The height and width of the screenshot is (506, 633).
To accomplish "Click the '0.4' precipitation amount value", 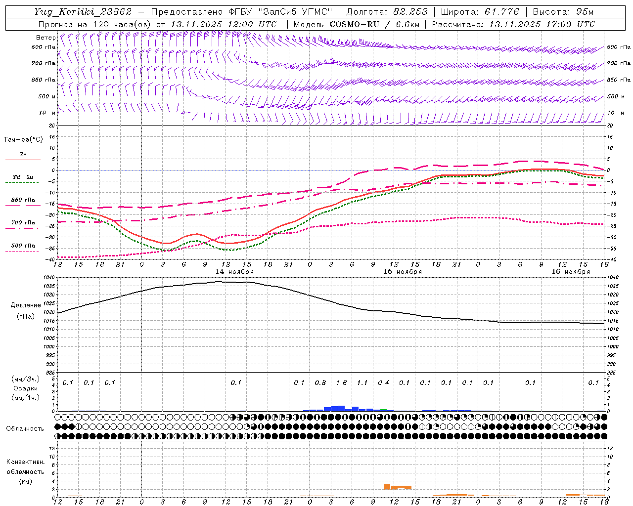I will (x=383, y=382).
